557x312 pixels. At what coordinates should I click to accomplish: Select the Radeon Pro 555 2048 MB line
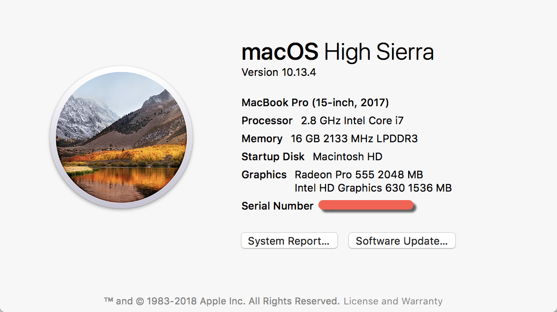point(359,175)
